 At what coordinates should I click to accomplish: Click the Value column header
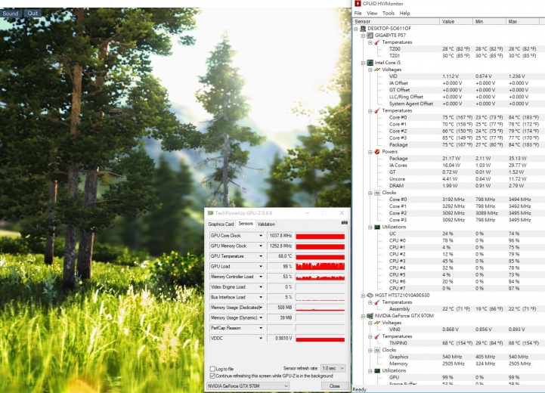tap(457, 22)
